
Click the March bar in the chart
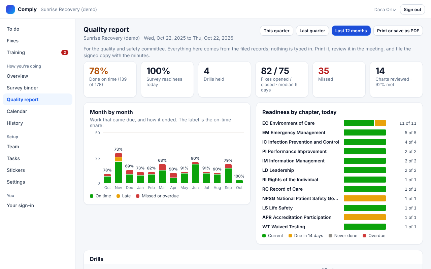click(162, 174)
